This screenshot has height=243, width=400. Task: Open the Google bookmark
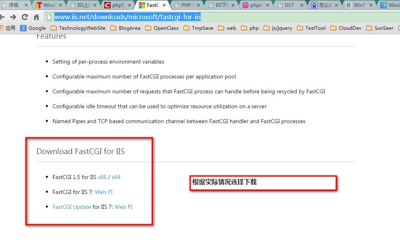(33, 28)
